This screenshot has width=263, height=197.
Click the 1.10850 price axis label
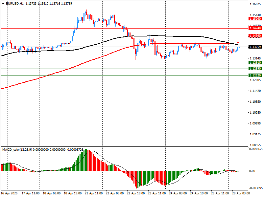click(x=255, y=102)
